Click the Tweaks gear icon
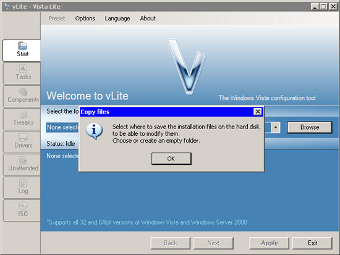 [x=23, y=115]
